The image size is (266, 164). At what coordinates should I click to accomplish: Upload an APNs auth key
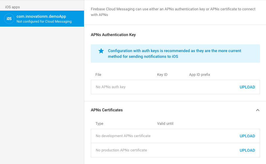click(x=247, y=87)
